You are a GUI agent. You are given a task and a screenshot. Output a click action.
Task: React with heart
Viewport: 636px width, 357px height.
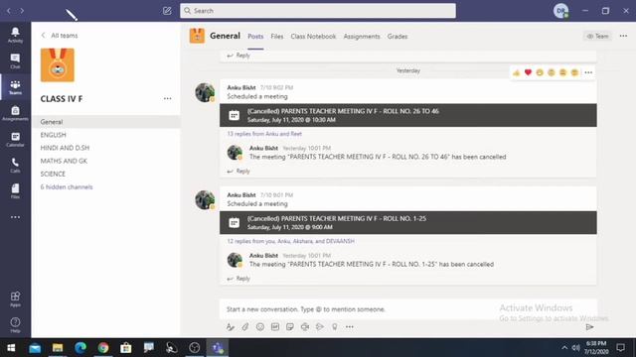528,72
